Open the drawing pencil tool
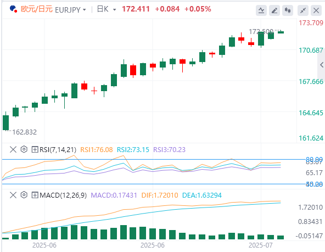Image resolution: width=325 pixels, height=252 pixels. [274, 10]
